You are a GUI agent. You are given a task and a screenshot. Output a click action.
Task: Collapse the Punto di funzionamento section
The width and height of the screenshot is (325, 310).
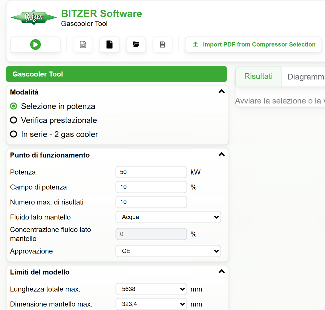[x=222, y=154]
